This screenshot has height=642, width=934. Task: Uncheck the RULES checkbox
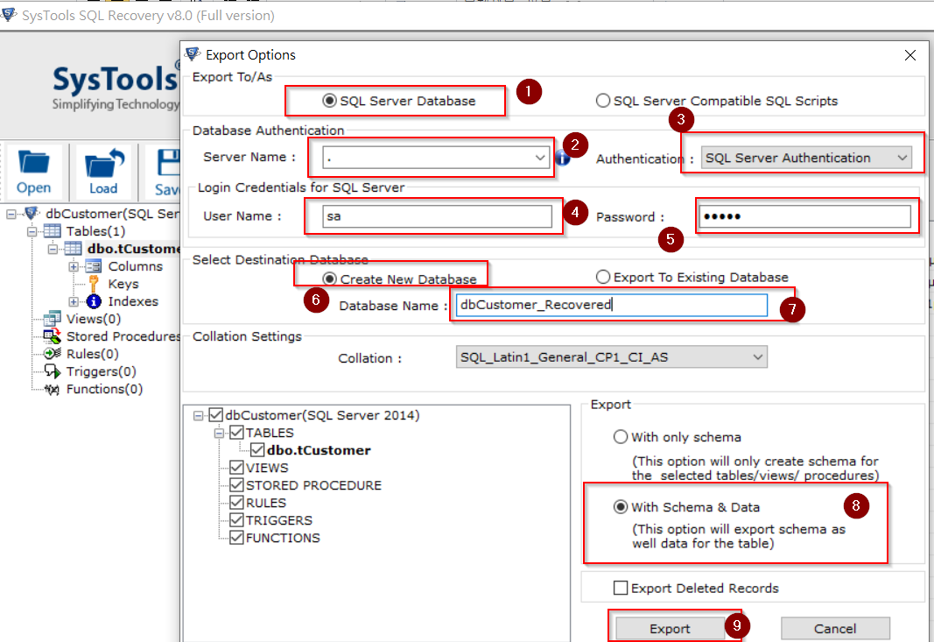tap(236, 503)
